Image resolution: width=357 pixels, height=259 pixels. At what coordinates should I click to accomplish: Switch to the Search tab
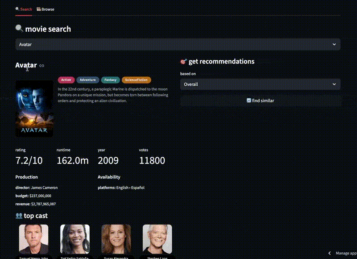tap(24, 9)
